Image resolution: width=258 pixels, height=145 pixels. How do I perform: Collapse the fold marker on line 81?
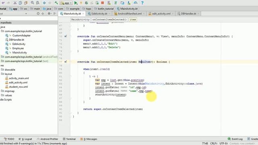coord(70,77)
